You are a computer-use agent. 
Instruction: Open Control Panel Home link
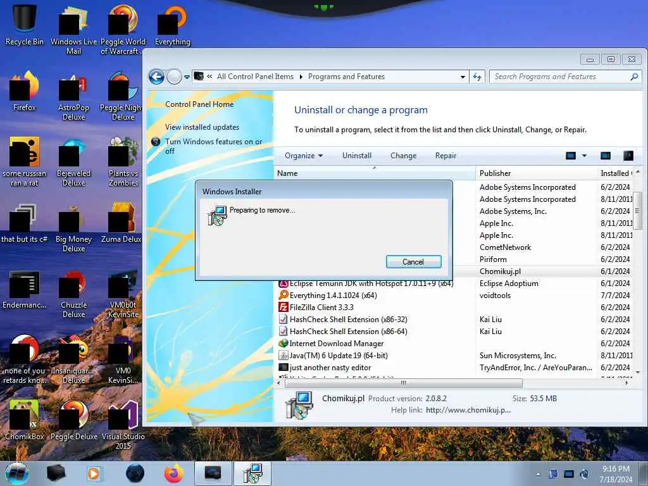199,104
